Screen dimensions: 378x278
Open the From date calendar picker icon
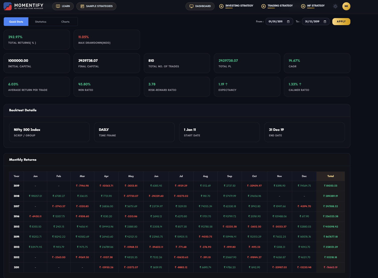click(288, 22)
